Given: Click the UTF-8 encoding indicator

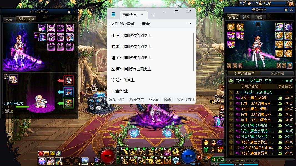Looking at the screenshot, I should tap(190, 100).
